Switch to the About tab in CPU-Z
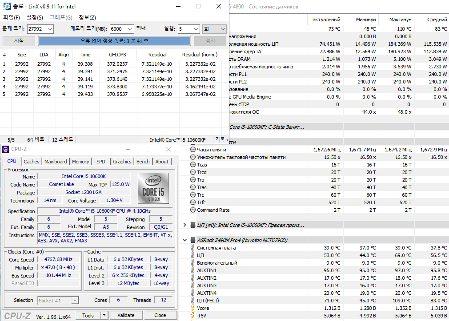This screenshot has height=321, width=449. pos(162,162)
